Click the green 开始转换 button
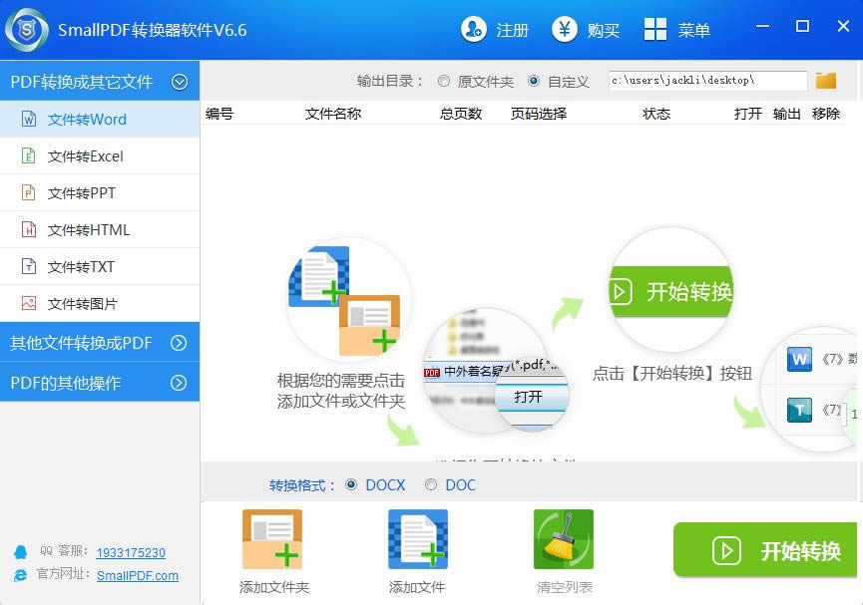Image resolution: width=863 pixels, height=605 pixels. 765,549
